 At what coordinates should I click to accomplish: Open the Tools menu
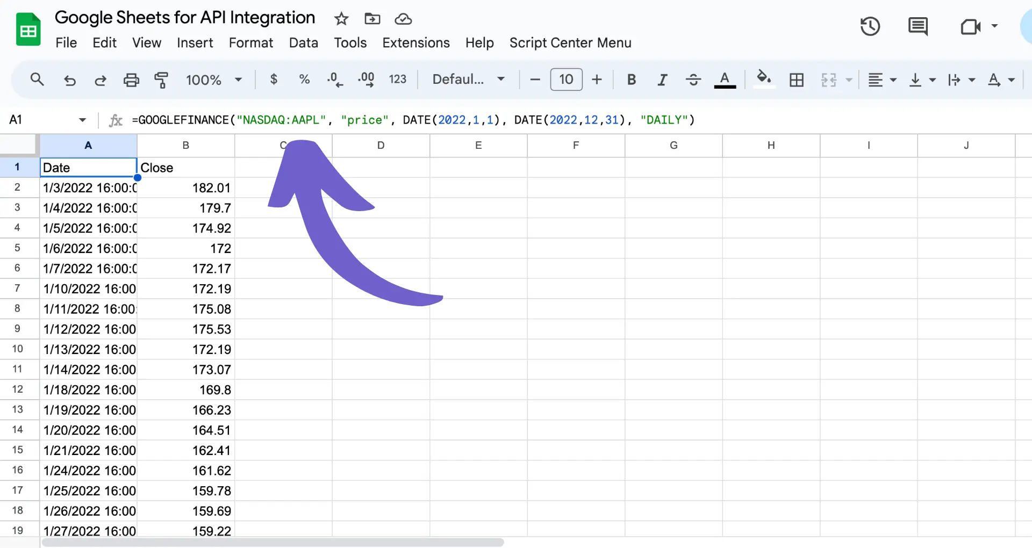(x=350, y=42)
